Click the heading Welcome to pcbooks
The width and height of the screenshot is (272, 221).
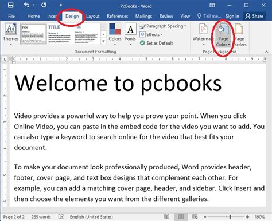[118, 84]
